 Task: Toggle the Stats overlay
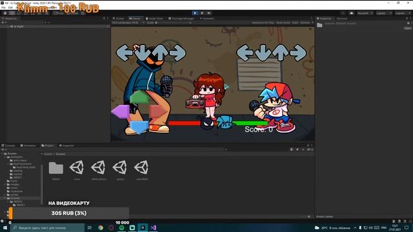click(x=296, y=23)
